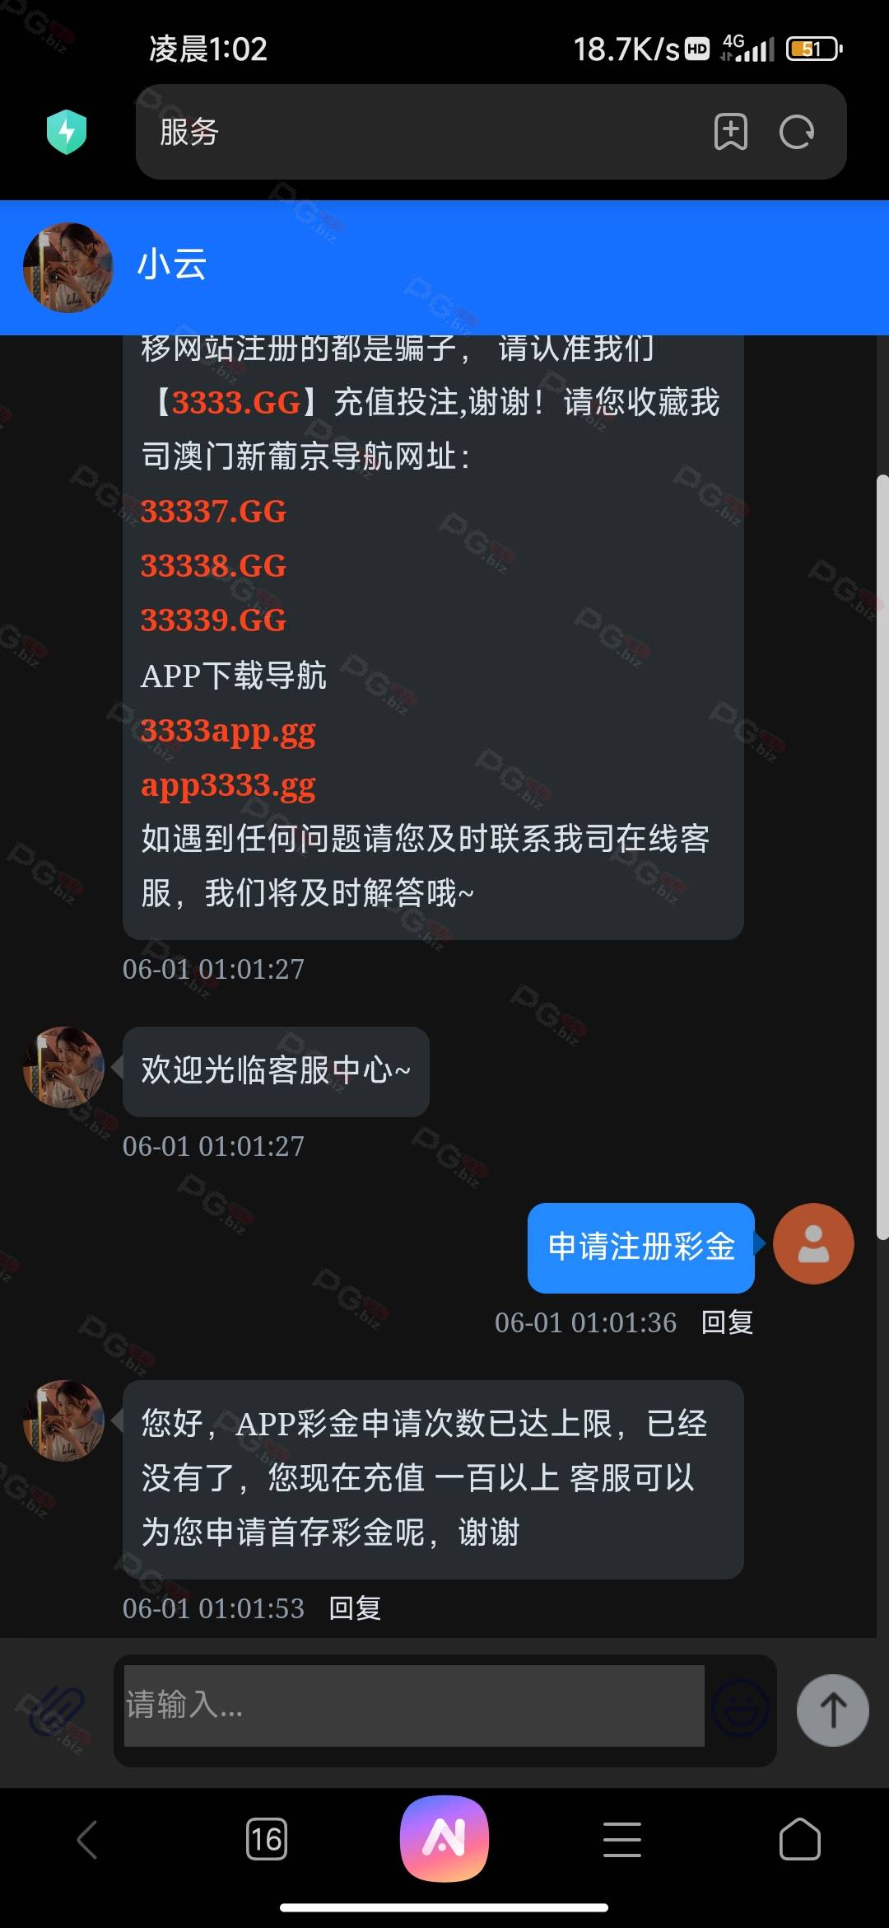Reload the page with refresh icon
Screen dimensions: 889x1928
[x=796, y=132]
